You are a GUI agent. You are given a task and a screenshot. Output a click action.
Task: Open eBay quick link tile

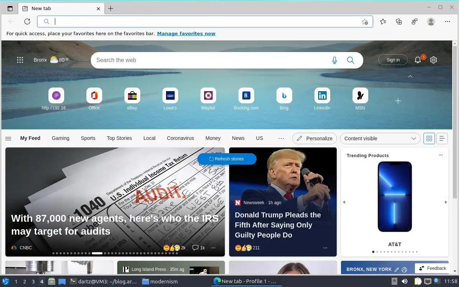click(x=132, y=99)
